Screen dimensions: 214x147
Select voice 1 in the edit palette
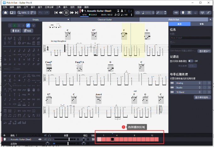pyautogui.click(x=10, y=25)
